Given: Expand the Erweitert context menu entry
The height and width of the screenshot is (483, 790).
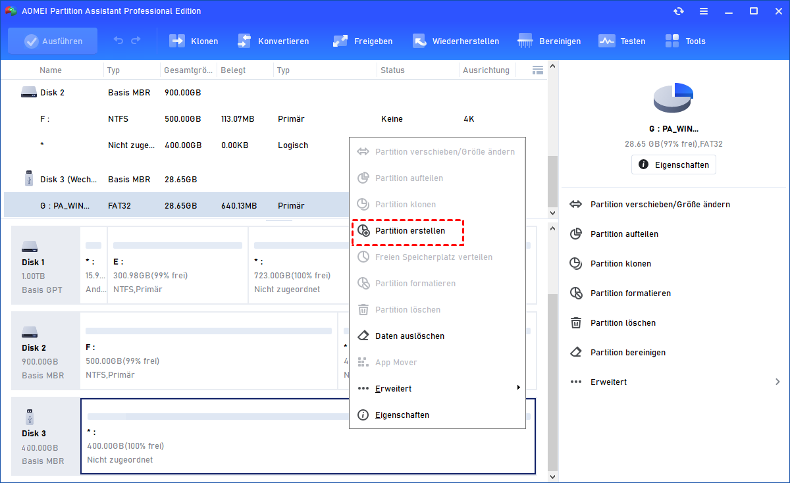Looking at the screenshot, I should (437, 389).
